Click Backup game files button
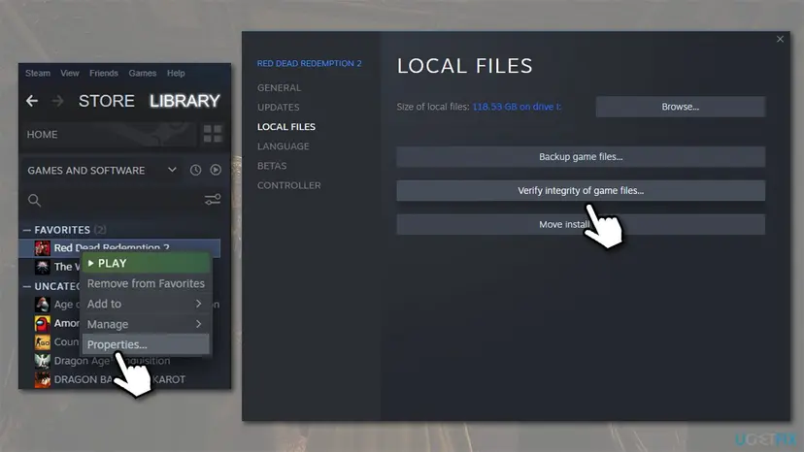 tap(581, 157)
